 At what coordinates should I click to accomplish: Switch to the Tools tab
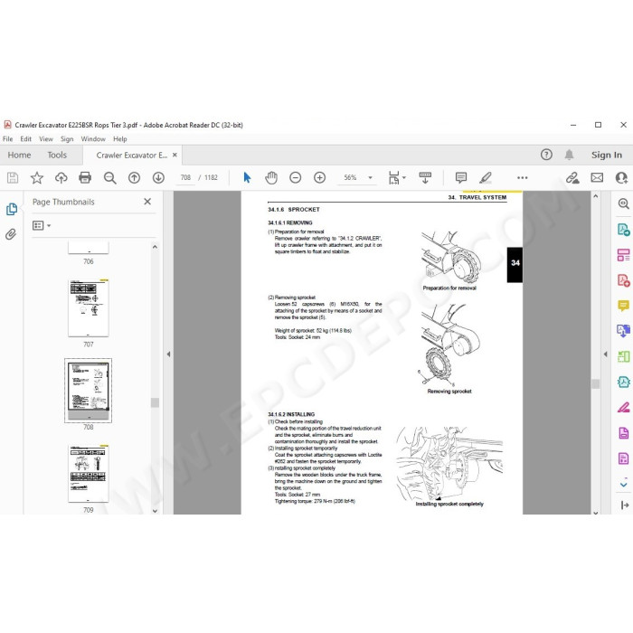point(57,155)
